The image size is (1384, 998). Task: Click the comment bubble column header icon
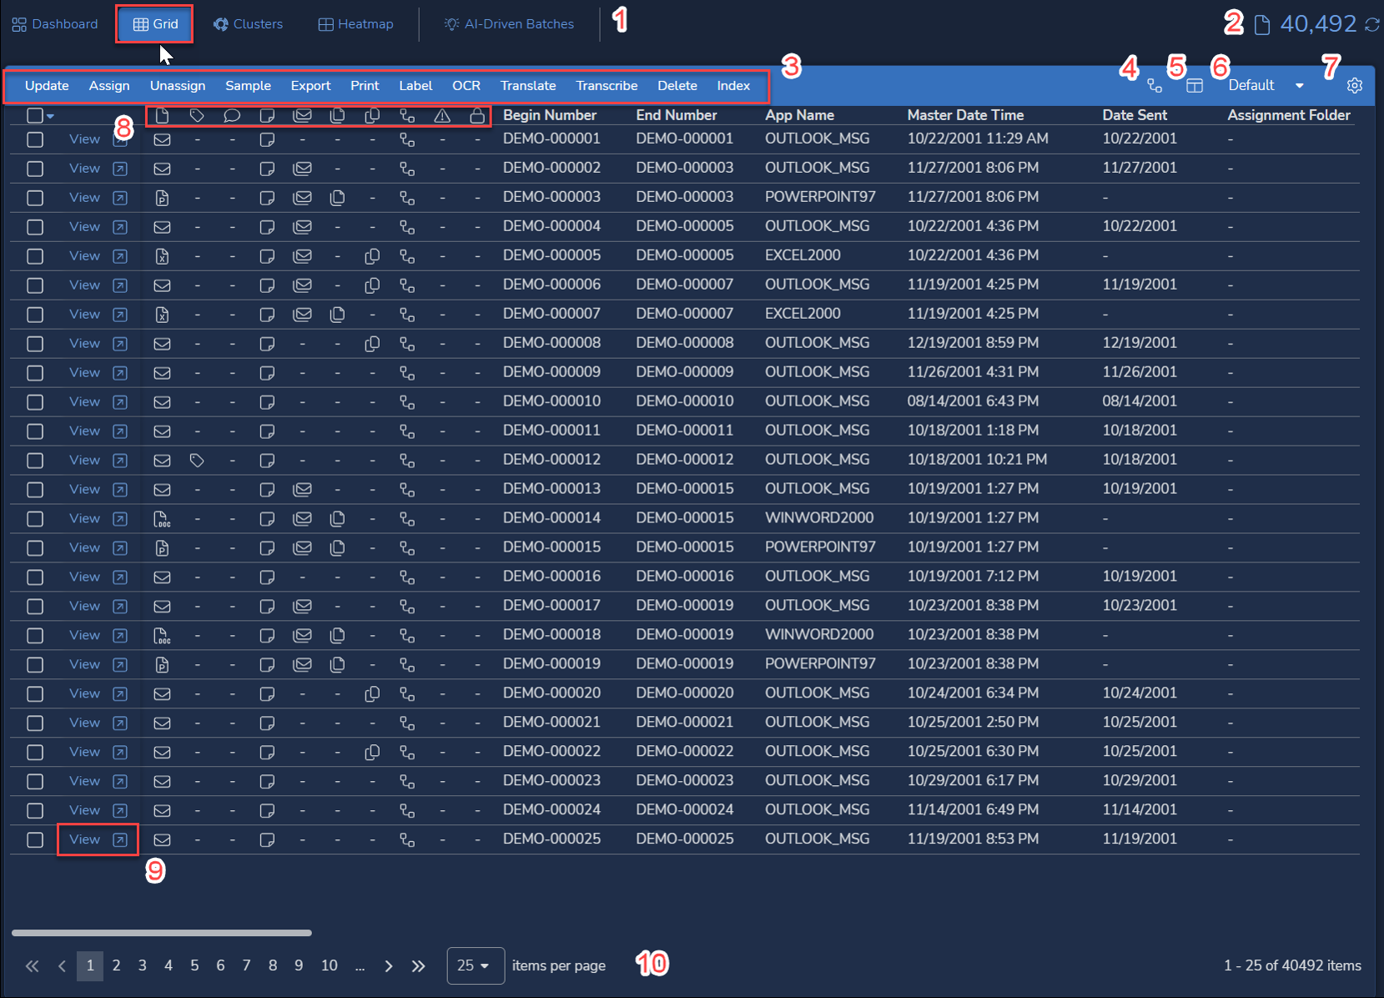[232, 116]
